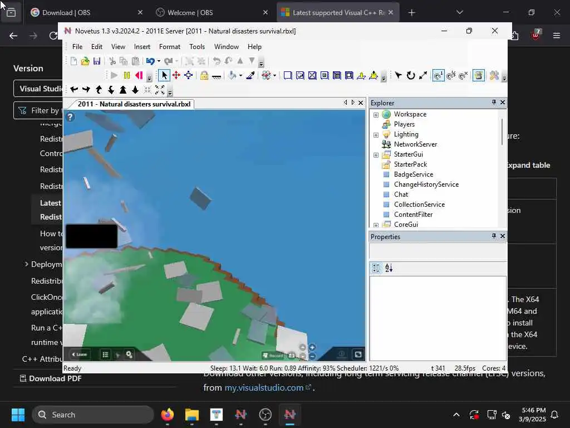Pause the simulation with yellow pause icon
This screenshot has height=428, width=570.
(x=126, y=75)
